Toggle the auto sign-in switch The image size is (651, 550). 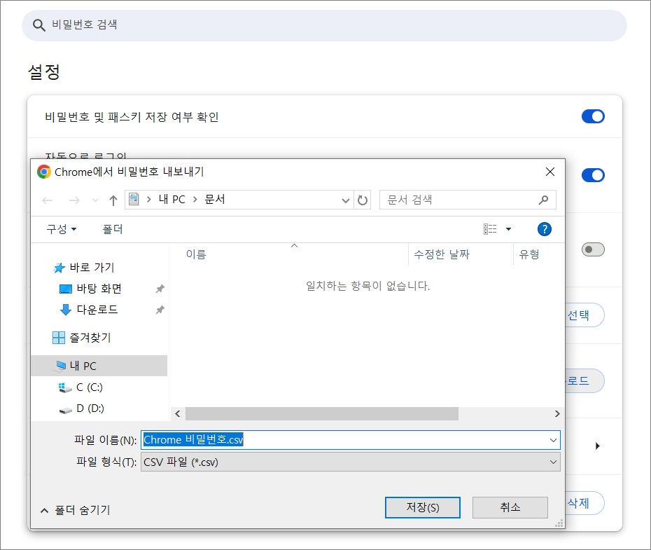tap(593, 175)
